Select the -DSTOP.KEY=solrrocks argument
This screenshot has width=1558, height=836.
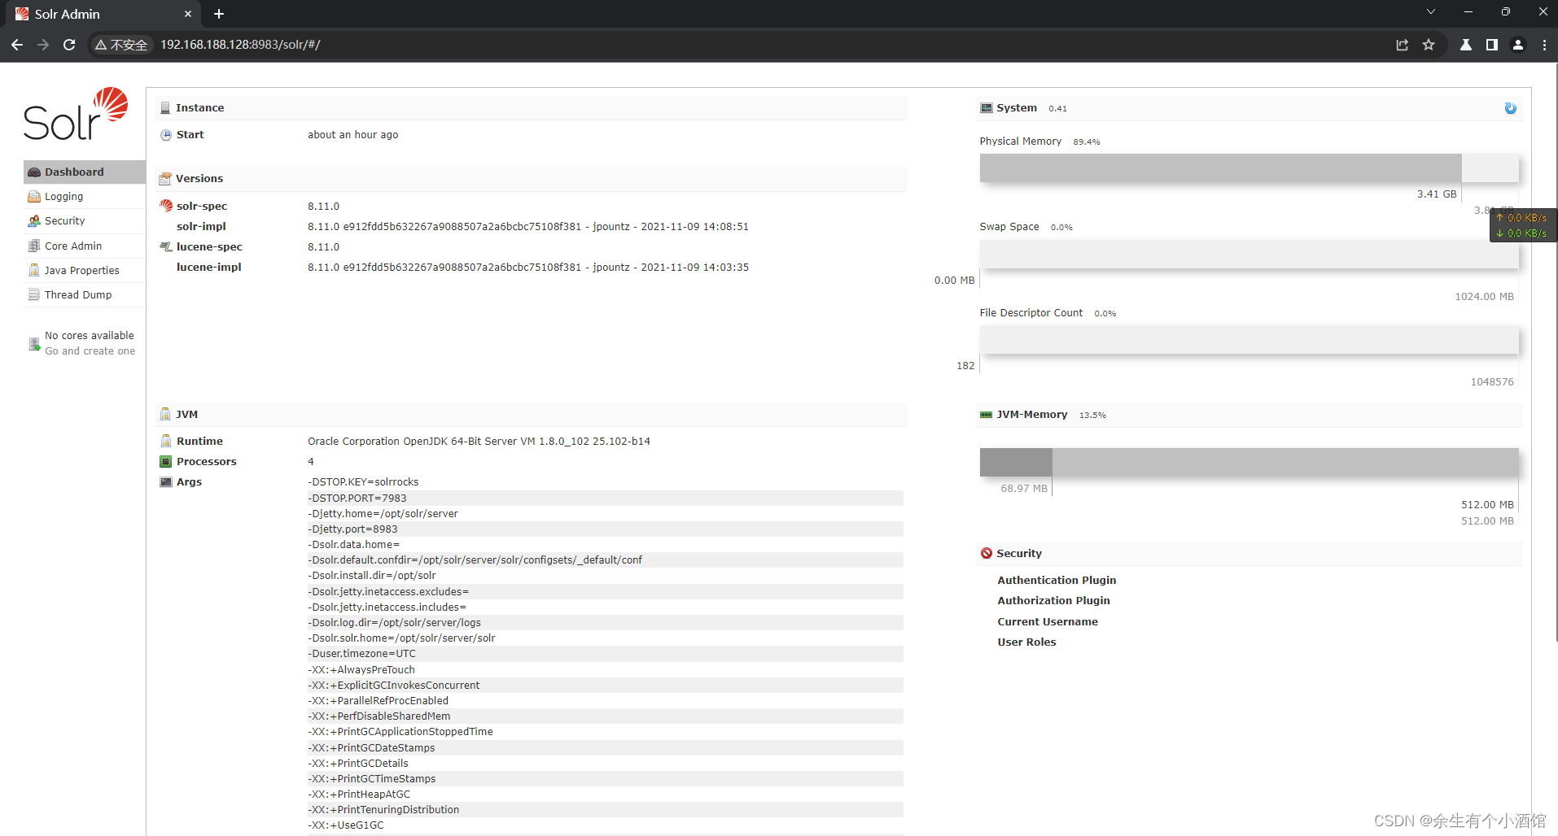click(363, 482)
